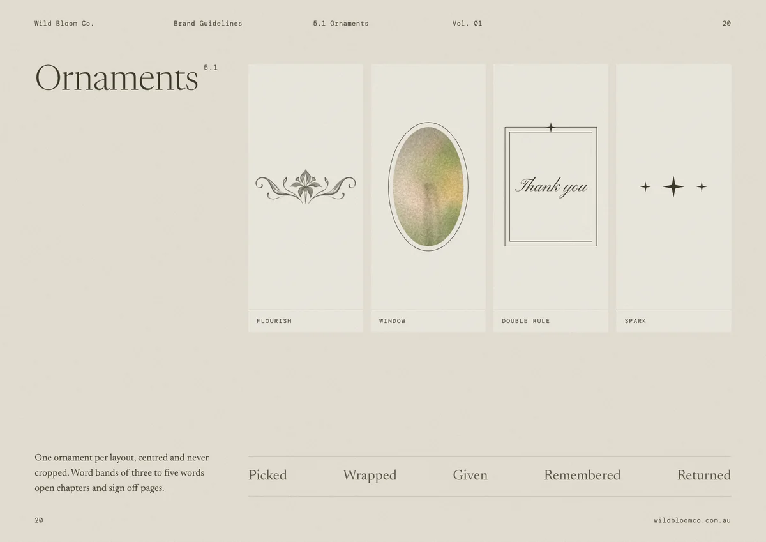
Task: Select the DOUBLE RULE card label
Action: point(525,321)
